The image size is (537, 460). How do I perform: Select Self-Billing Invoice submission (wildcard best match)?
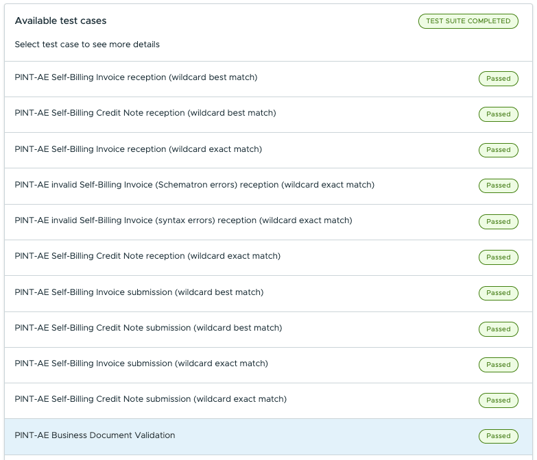coord(268,293)
